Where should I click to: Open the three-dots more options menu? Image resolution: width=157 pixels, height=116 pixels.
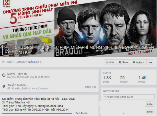(x=150, y=62)
